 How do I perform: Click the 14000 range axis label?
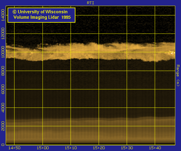pos(3,15)
